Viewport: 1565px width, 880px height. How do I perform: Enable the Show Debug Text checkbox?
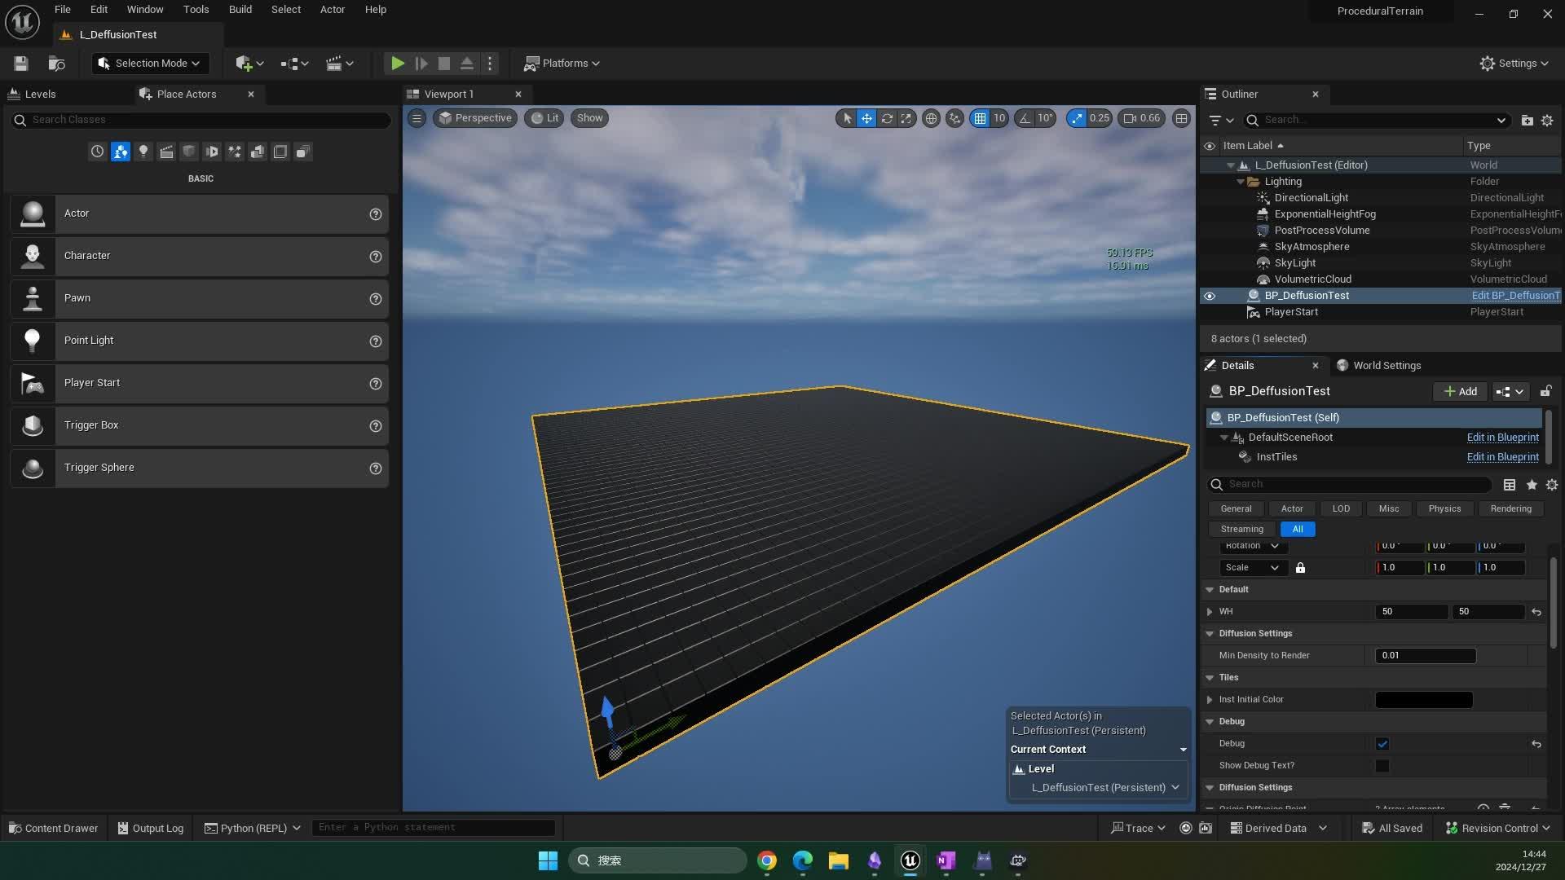pos(1382,766)
